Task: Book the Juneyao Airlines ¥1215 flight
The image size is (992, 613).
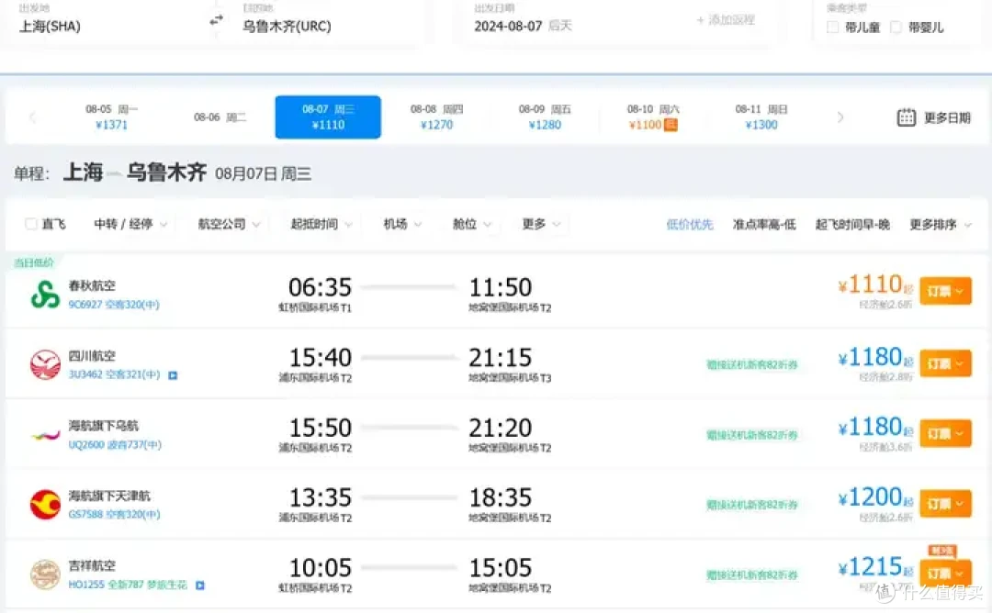Action: 945,574
